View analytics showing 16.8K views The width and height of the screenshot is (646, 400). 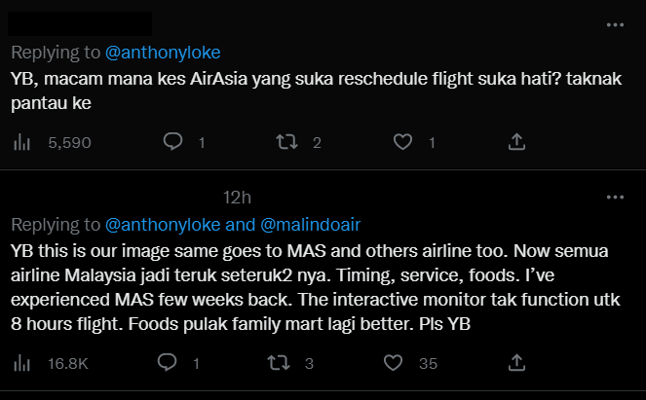click(x=51, y=363)
